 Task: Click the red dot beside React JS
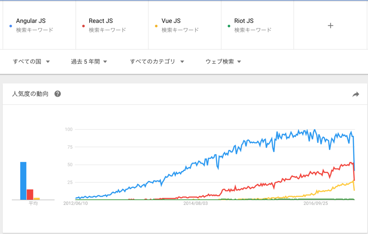point(83,26)
